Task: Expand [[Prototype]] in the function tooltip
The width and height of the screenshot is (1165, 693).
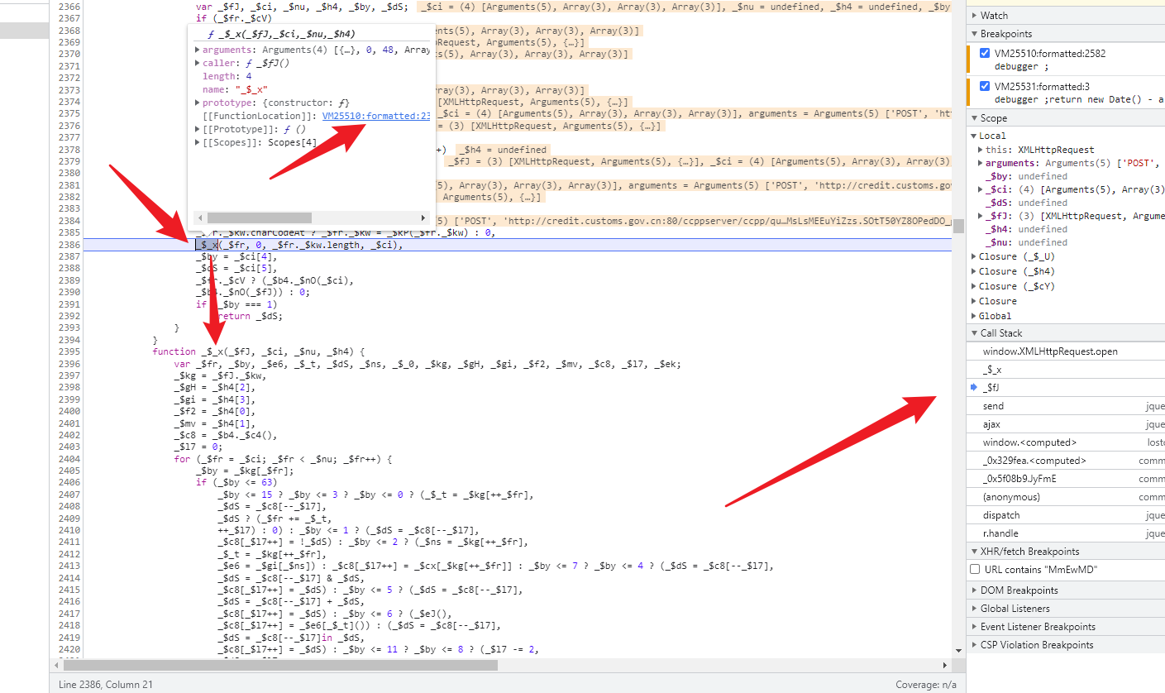Action: tap(198, 129)
